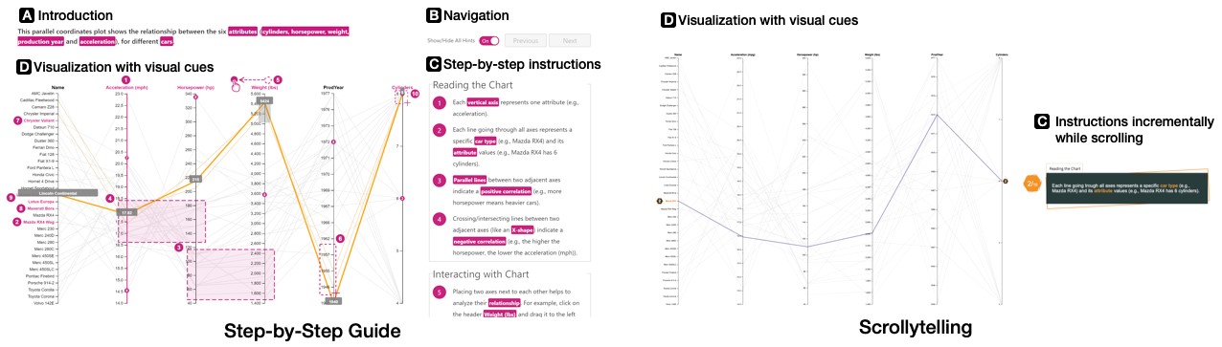Click hint marker 10 near Cylinders axis
1222x347 pixels.
(x=415, y=94)
